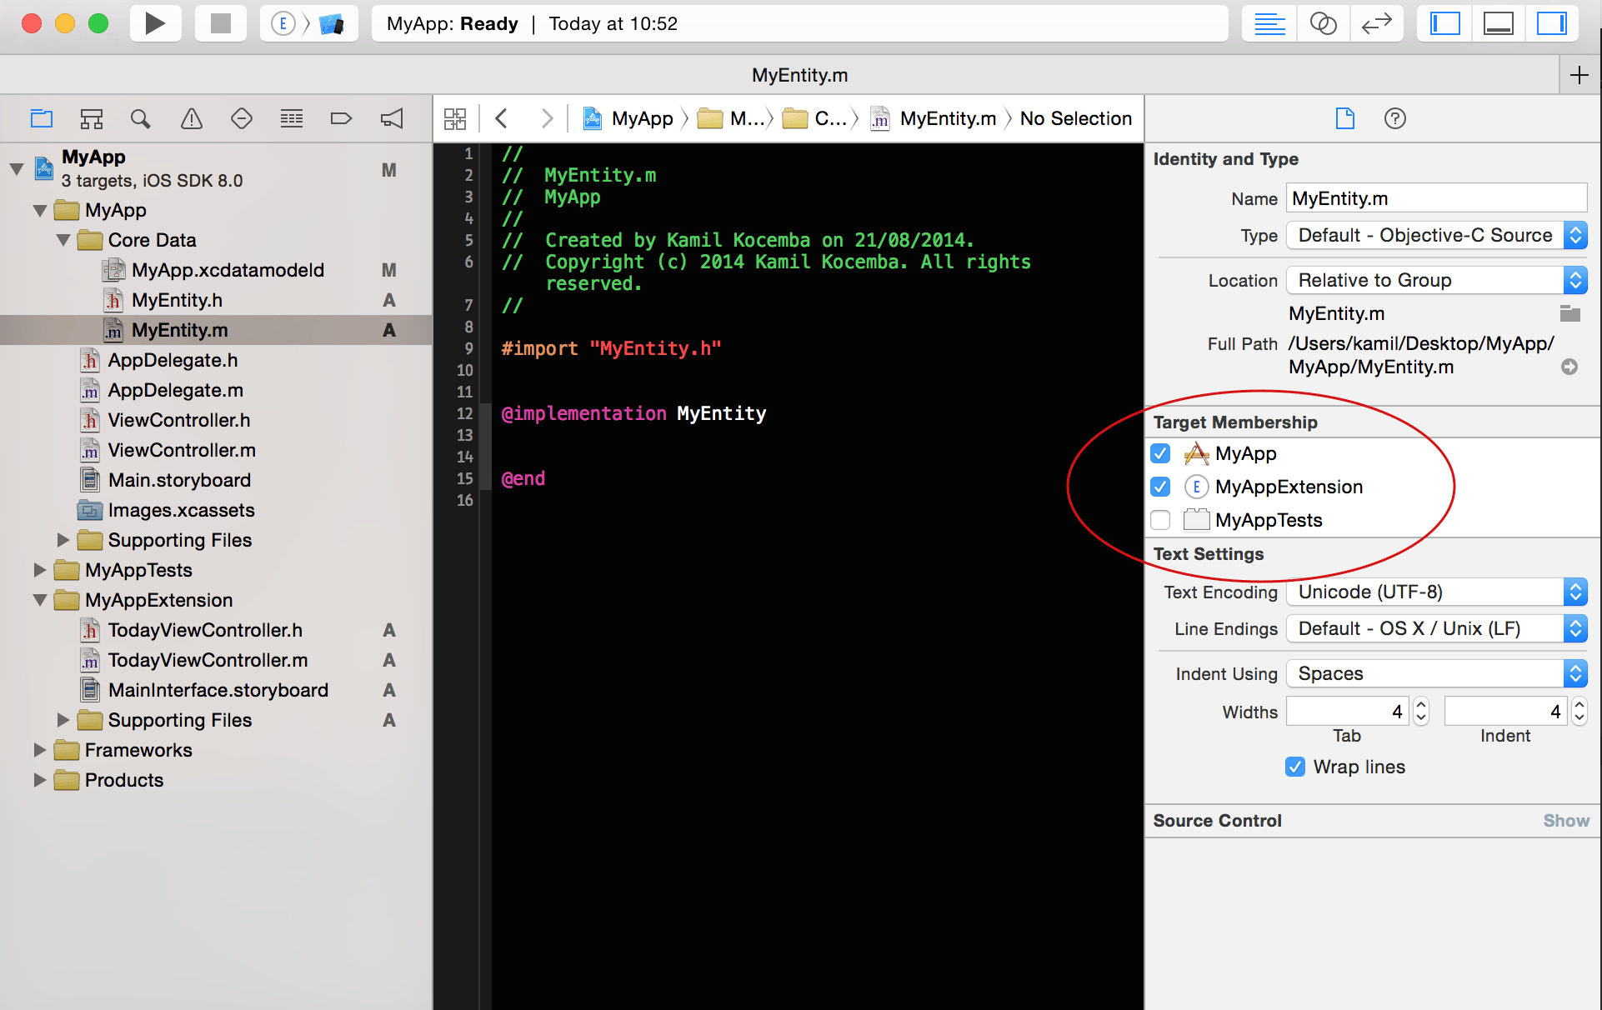Open the Type dropdown Objective-C Source
1602x1010 pixels.
(x=1436, y=235)
